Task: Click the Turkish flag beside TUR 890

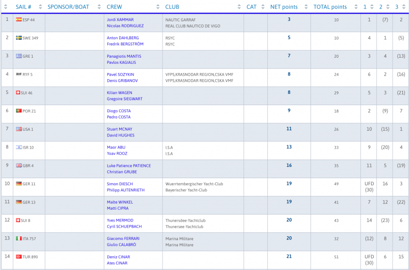Action: click(x=19, y=257)
